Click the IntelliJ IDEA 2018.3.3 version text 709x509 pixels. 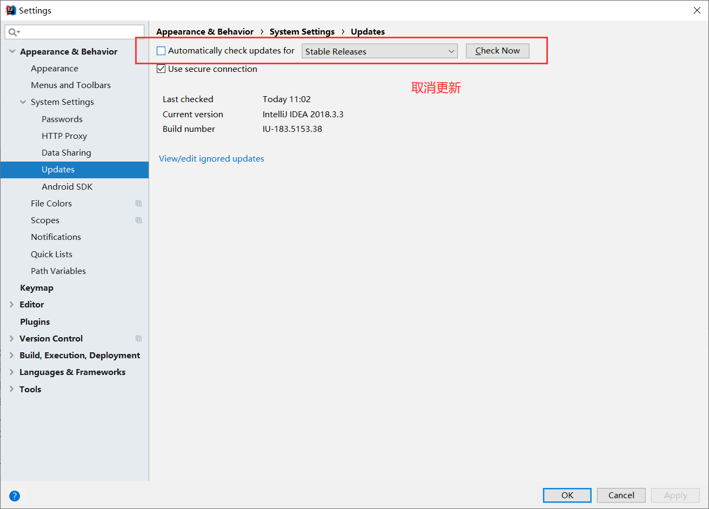click(303, 115)
